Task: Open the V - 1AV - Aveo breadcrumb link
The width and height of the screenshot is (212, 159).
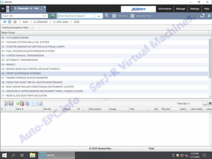Action: tap(61, 22)
